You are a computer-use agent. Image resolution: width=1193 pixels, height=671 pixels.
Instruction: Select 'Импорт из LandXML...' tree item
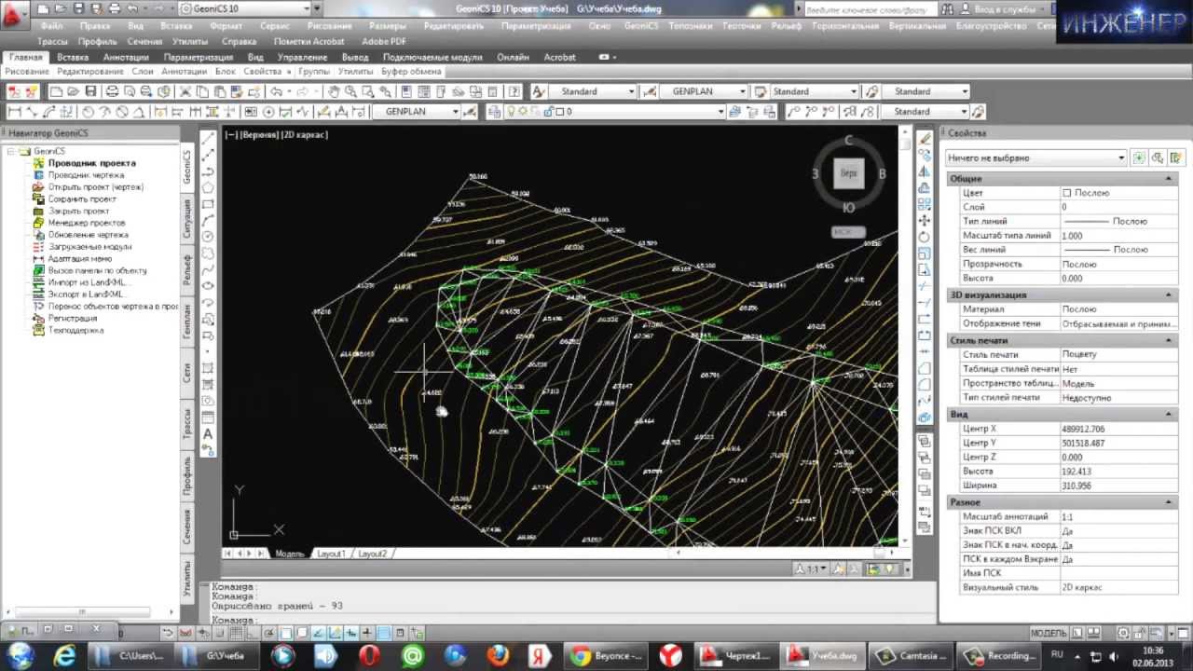[89, 282]
